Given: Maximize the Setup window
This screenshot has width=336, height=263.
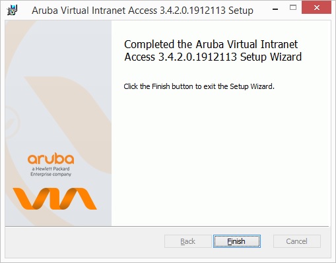Looking at the screenshot, I should click(x=293, y=8).
